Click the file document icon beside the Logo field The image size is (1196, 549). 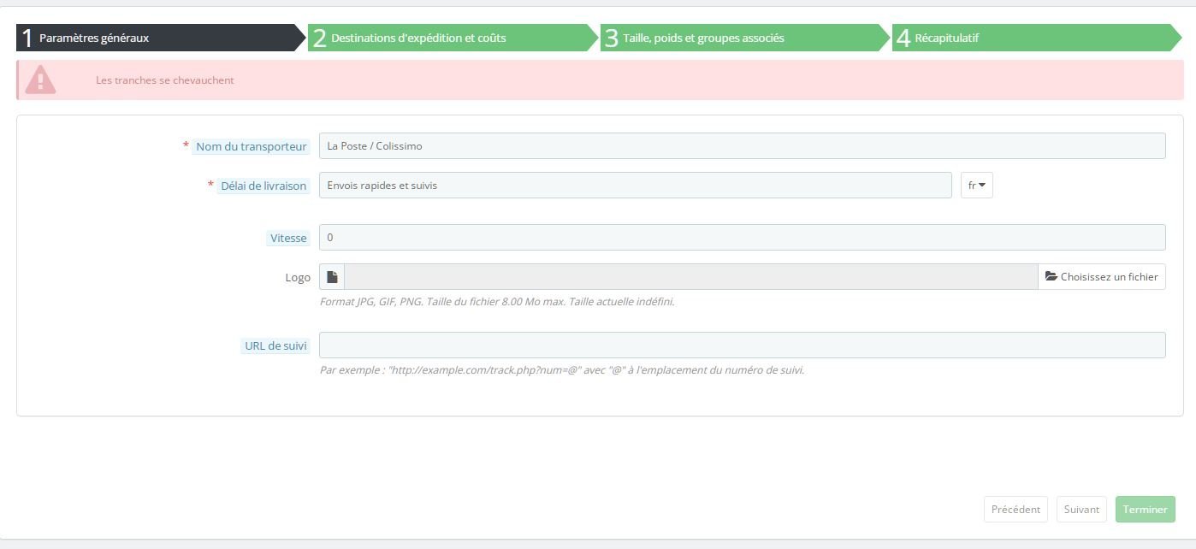pyautogui.click(x=332, y=277)
